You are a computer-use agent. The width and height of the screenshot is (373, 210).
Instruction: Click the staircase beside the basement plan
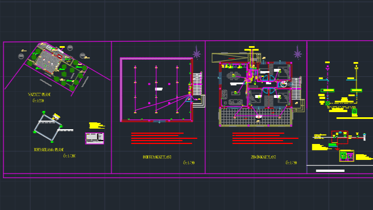pyautogui.click(x=197, y=84)
